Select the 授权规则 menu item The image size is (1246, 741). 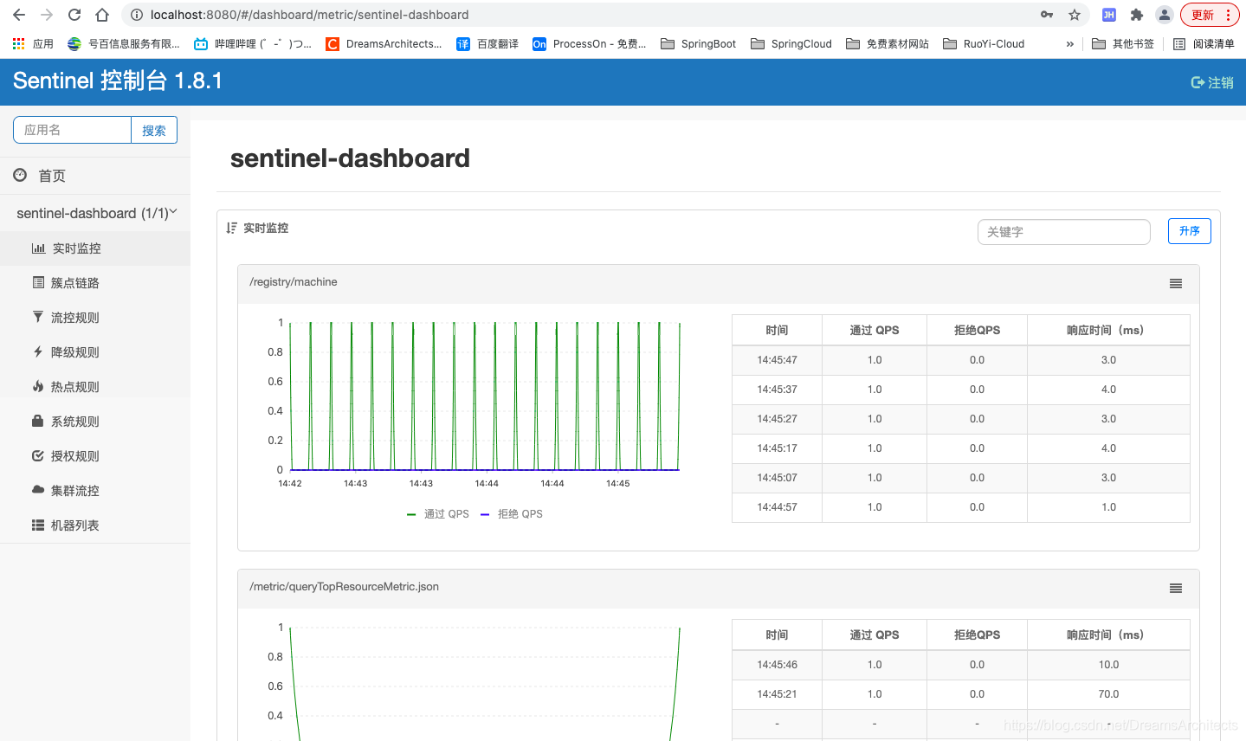[x=95, y=456]
